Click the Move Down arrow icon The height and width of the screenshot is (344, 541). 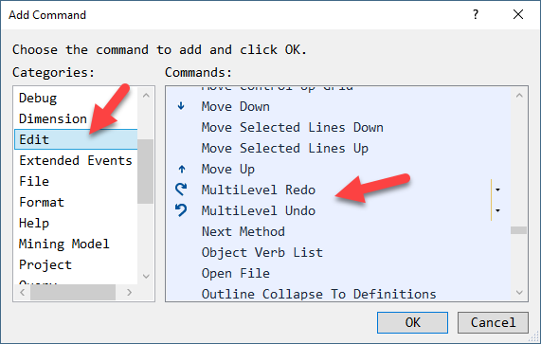pos(181,106)
